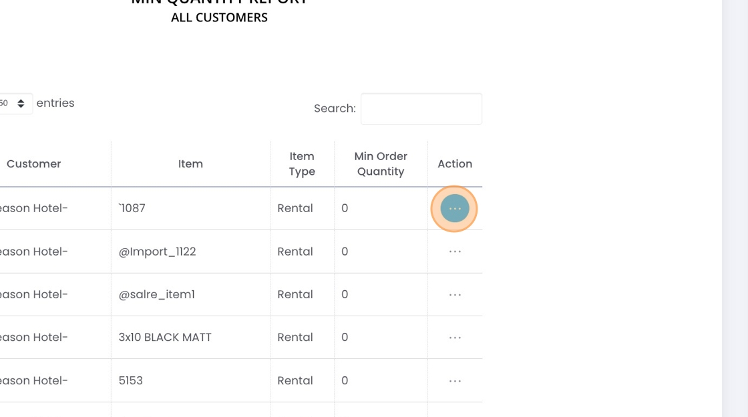Sort table by Customer column

pyautogui.click(x=33, y=164)
